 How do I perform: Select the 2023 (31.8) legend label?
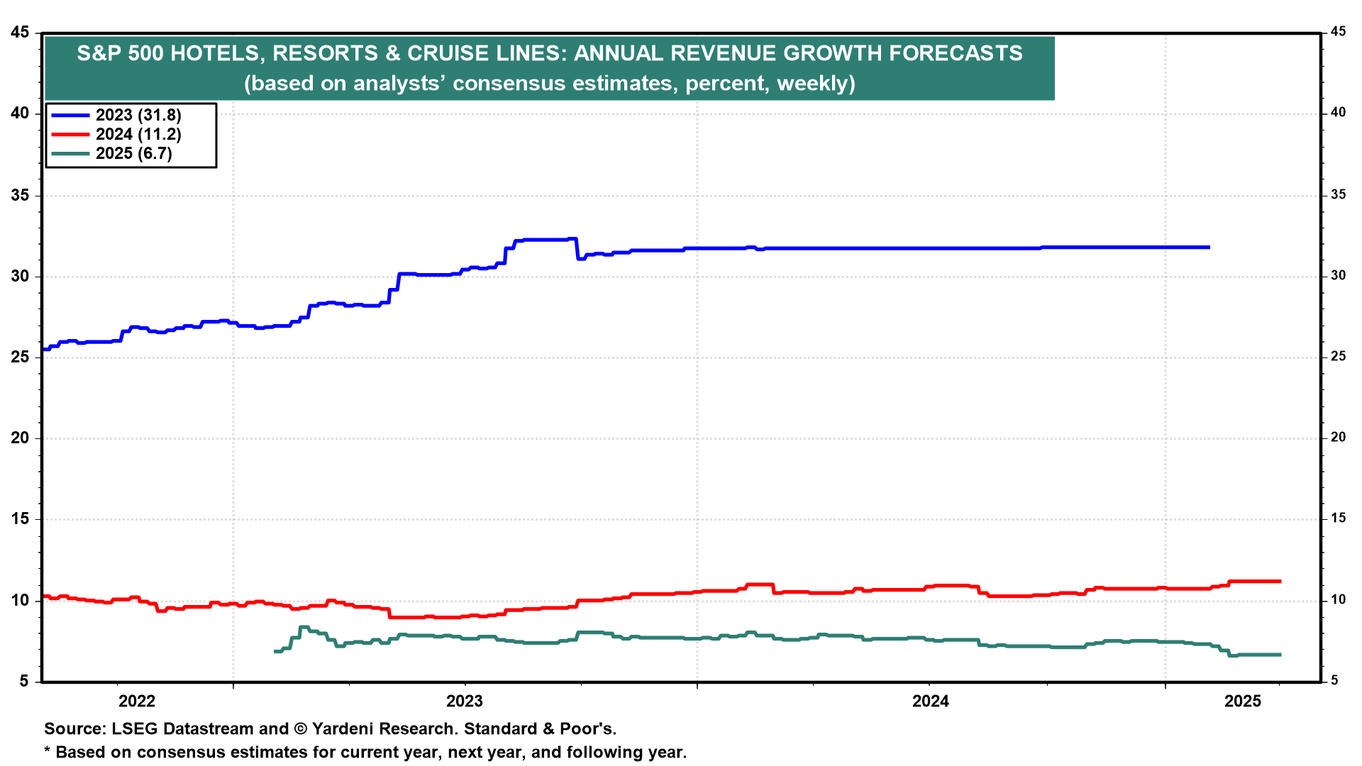click(x=138, y=116)
